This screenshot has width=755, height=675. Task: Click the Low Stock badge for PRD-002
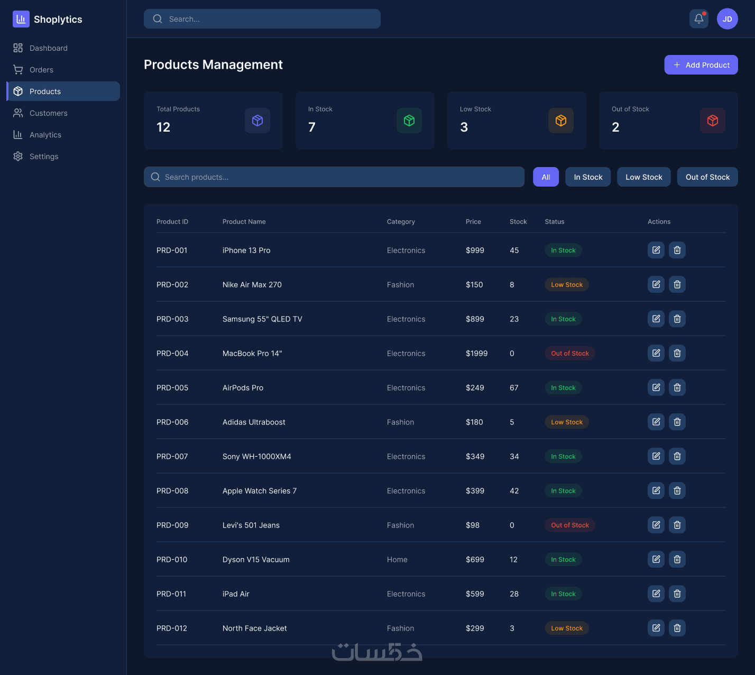pos(567,285)
